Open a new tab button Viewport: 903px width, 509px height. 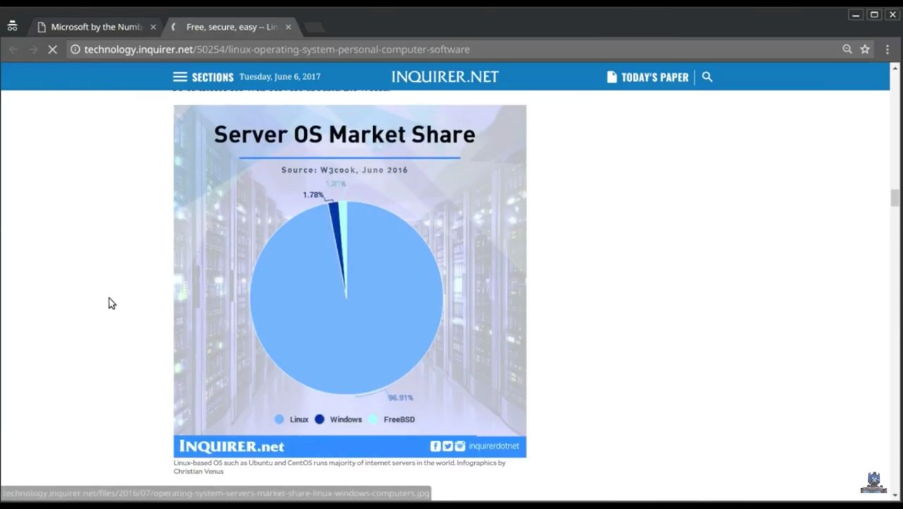(314, 27)
